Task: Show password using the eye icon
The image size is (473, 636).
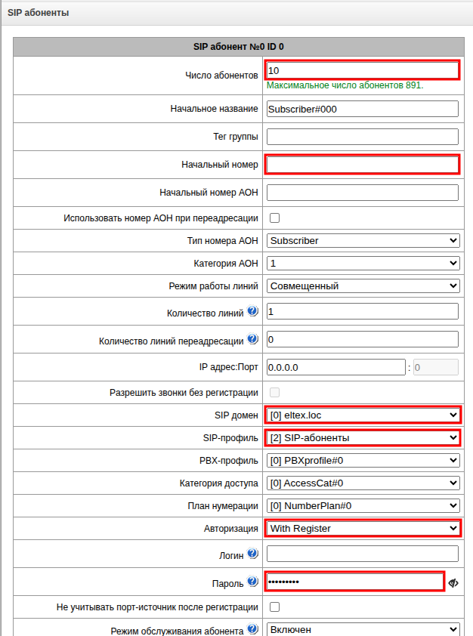Action: pyautogui.click(x=453, y=582)
